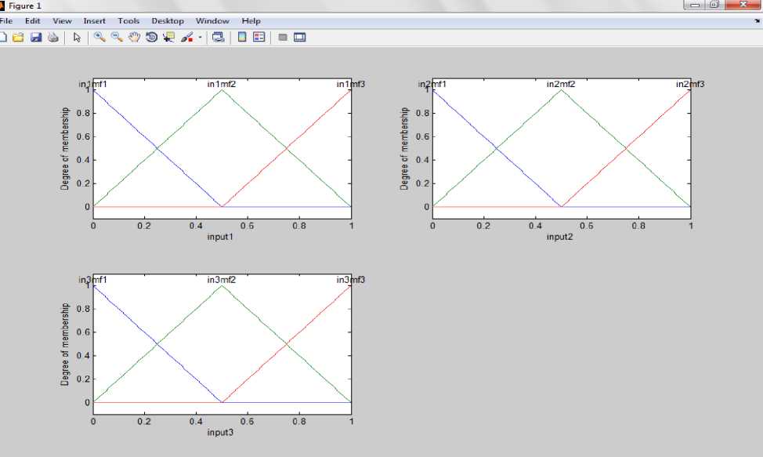Open the Tools menu
This screenshot has width=763, height=457.
[x=128, y=21]
